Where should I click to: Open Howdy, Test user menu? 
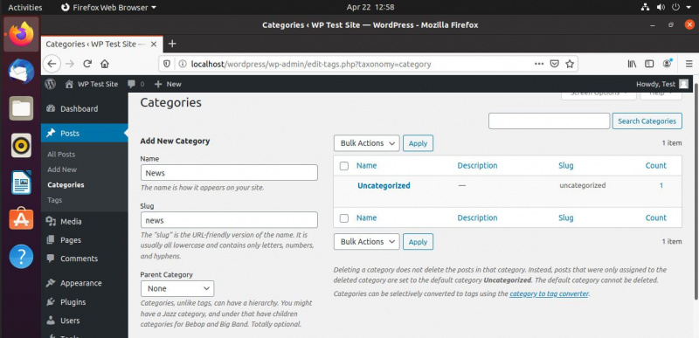[662, 84]
